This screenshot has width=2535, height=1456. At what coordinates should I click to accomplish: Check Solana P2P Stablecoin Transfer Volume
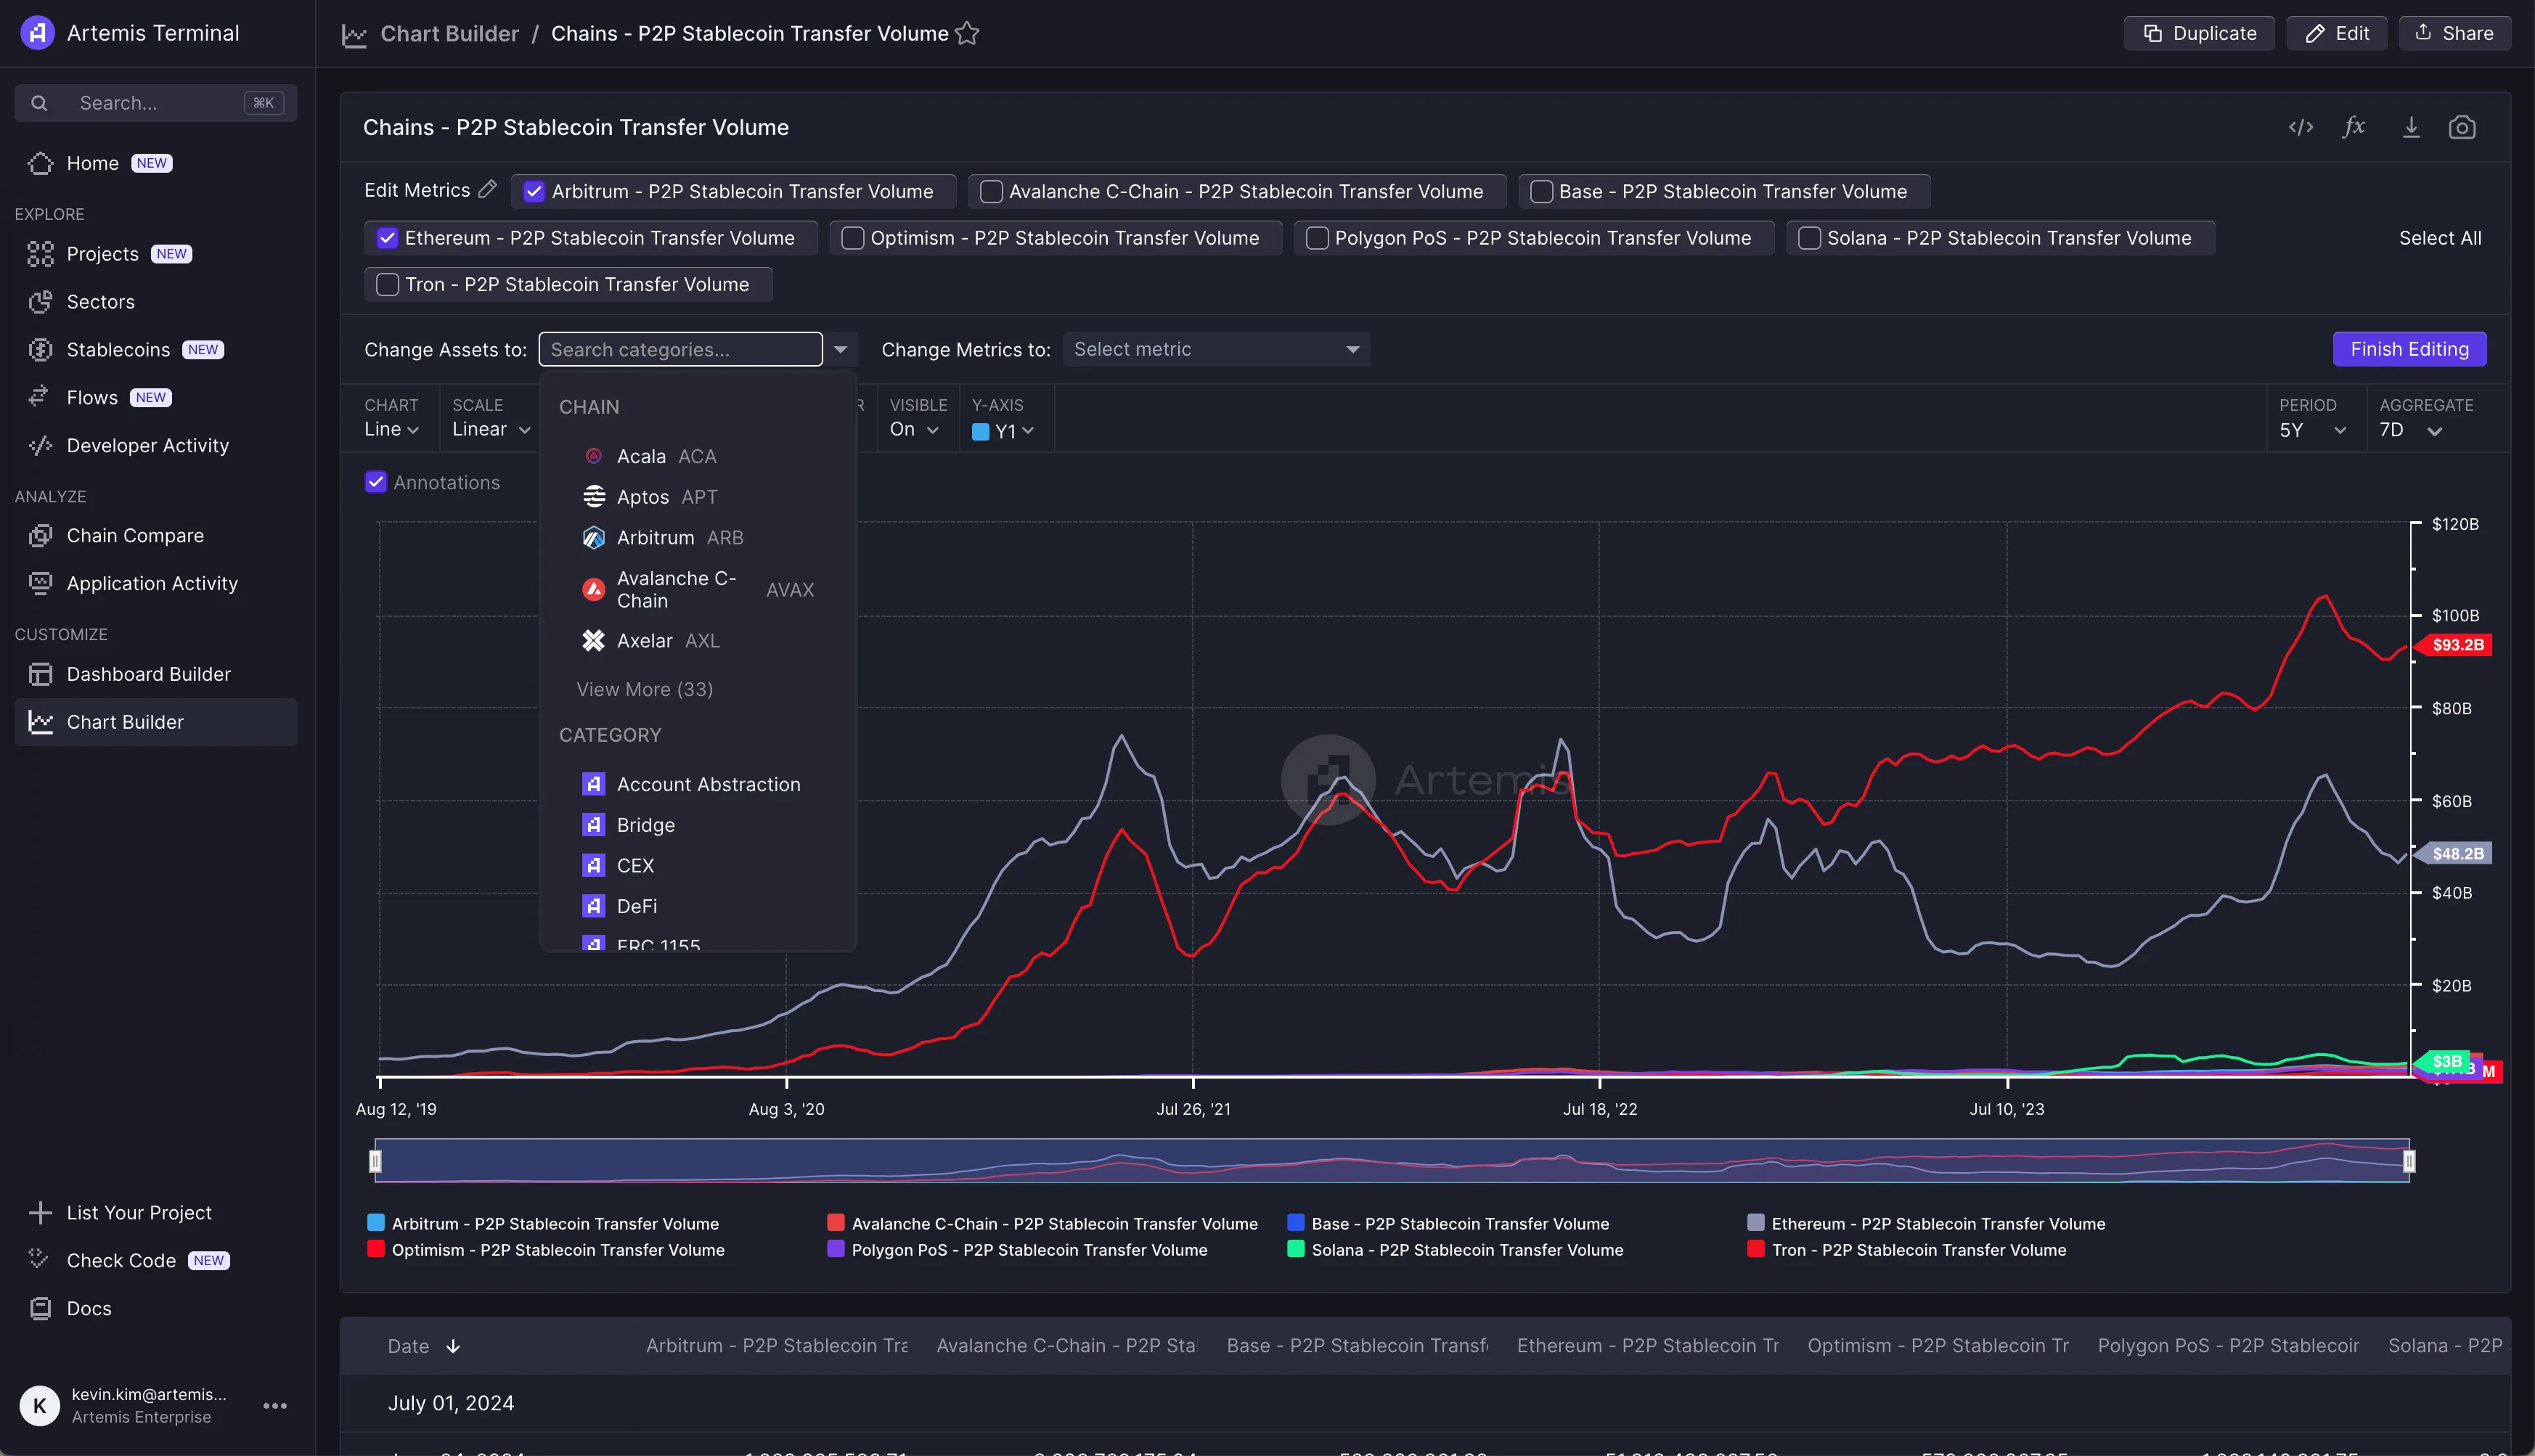coord(1809,238)
